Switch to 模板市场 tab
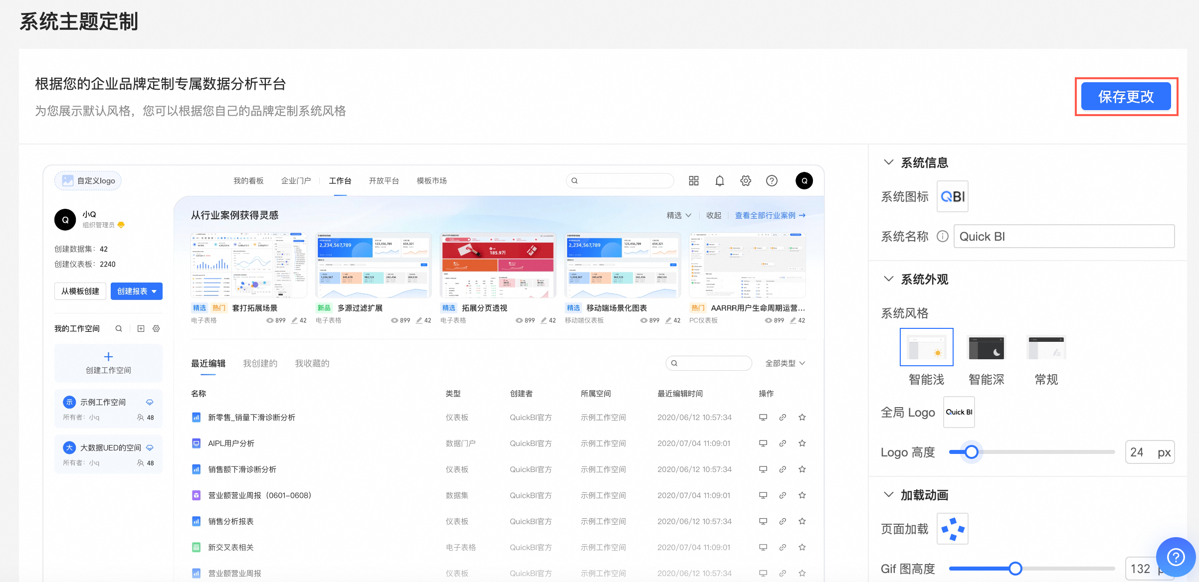 coord(431,181)
